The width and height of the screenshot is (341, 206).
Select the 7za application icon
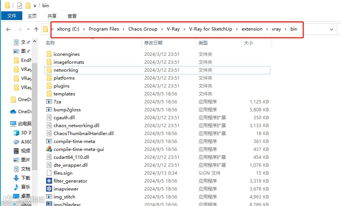coord(49,102)
